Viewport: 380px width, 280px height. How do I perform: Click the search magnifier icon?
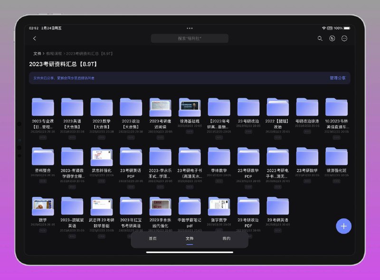(320, 38)
